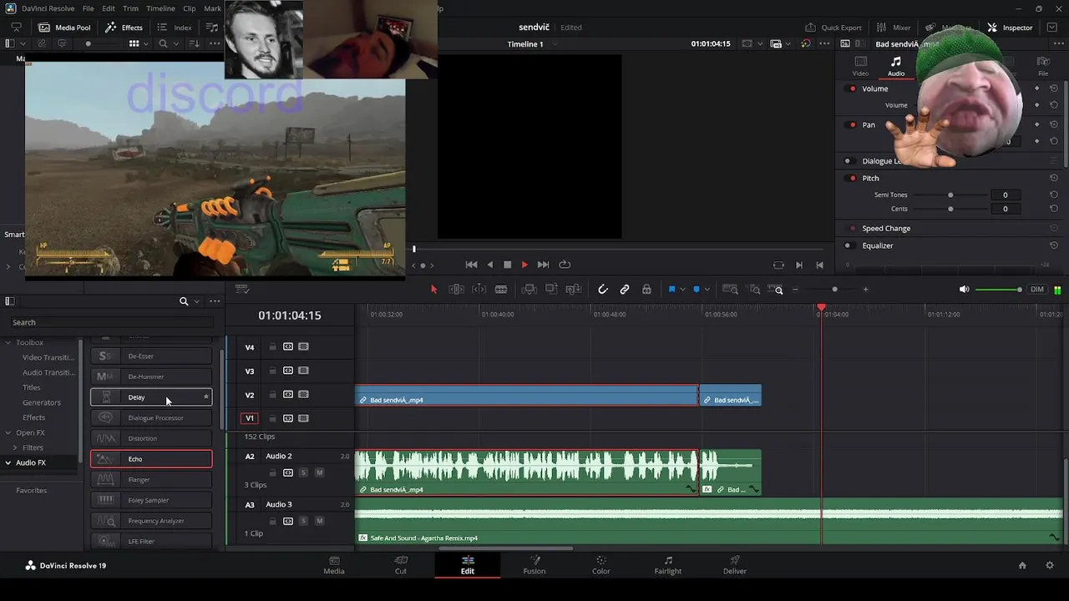Expand the Open FX category

coord(8,432)
